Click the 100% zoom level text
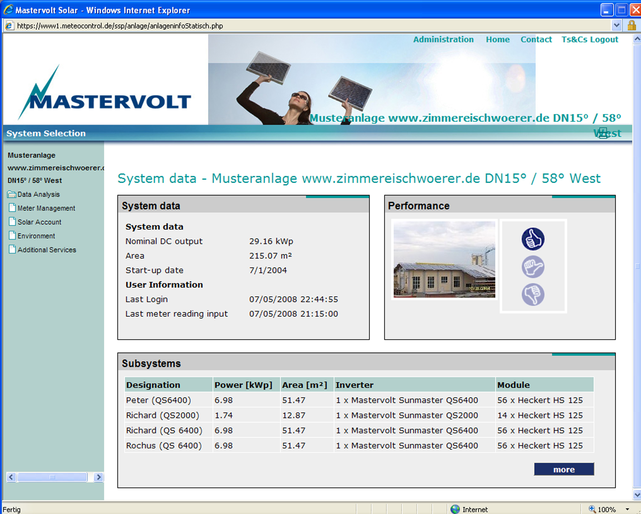The width and height of the screenshot is (641, 514). coord(607,509)
